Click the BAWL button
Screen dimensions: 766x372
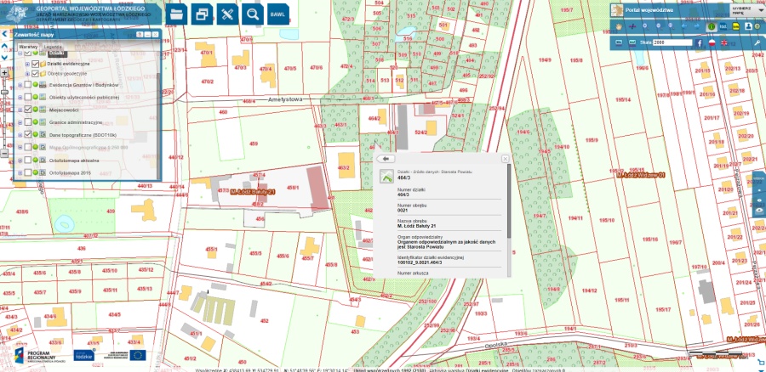click(278, 14)
